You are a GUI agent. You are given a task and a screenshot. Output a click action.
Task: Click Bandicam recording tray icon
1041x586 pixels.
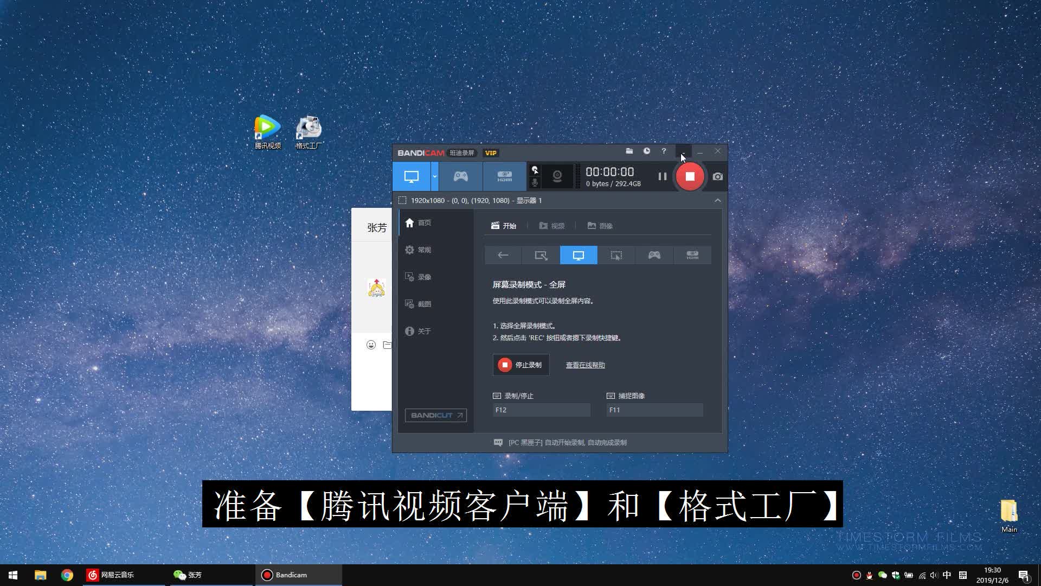click(857, 575)
